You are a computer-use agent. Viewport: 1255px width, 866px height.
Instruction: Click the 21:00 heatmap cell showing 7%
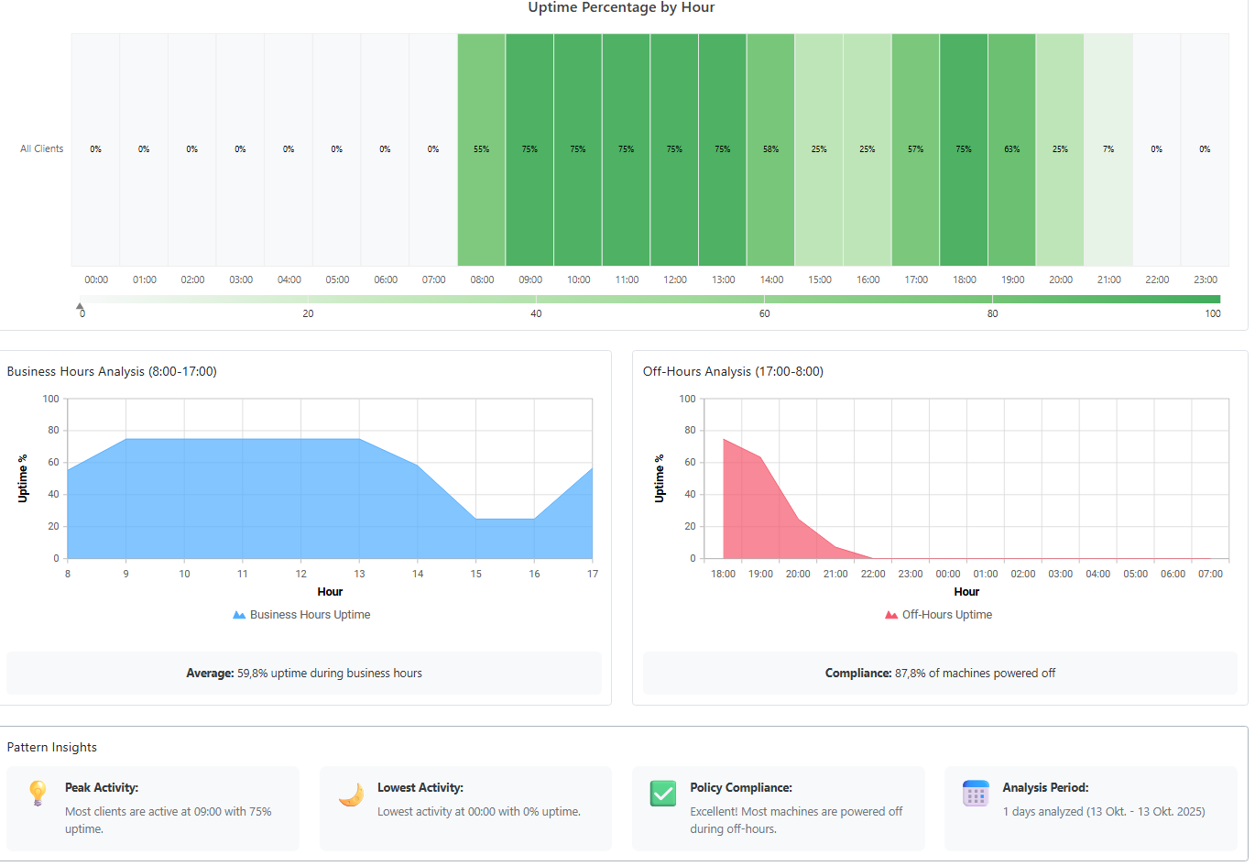(1108, 148)
